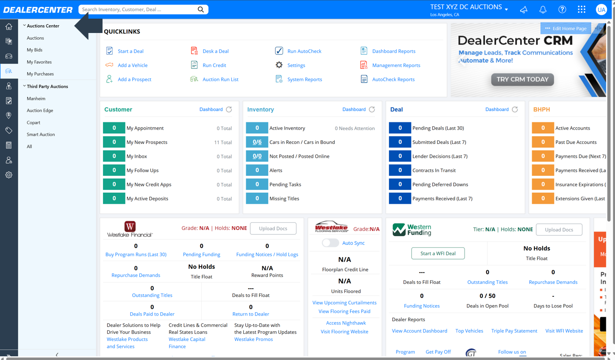Click the TRY CRM TODAY button

pos(523,79)
